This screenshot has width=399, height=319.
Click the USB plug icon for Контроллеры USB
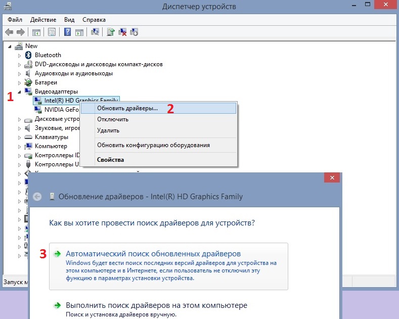coord(28,164)
